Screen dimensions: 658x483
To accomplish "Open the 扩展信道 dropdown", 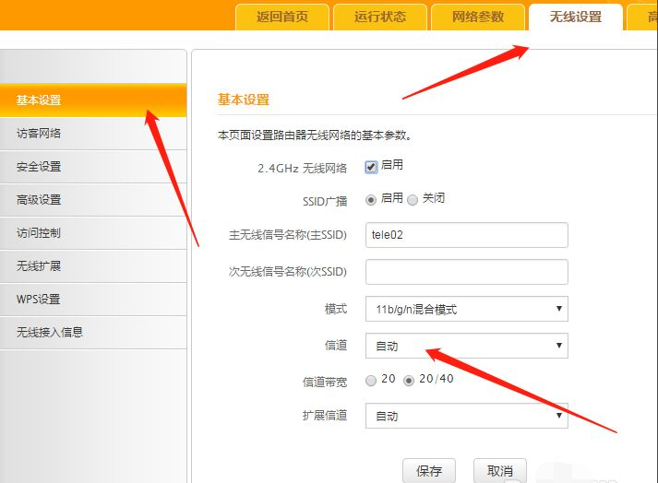I will pyautogui.click(x=467, y=416).
